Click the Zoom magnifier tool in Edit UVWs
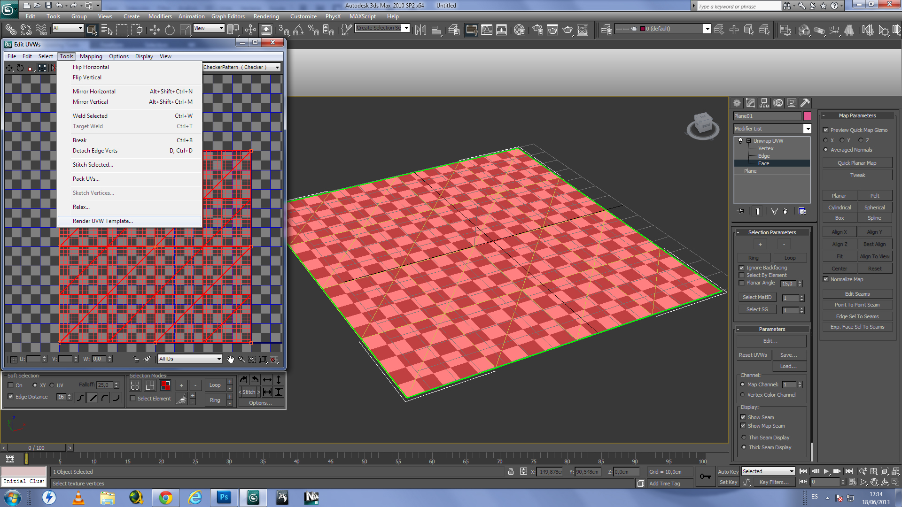Screen dimensions: 902x507 pos(241,359)
